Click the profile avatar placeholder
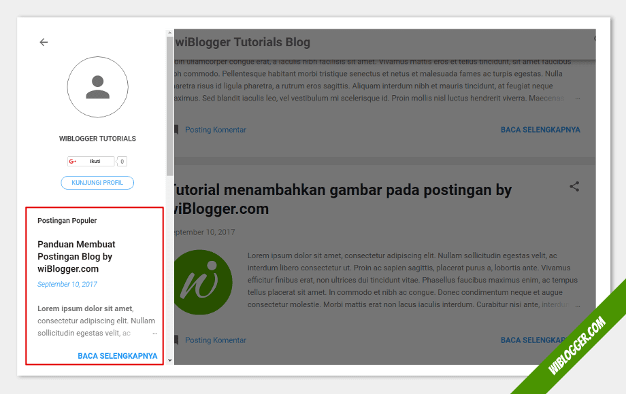Image resolution: width=626 pixels, height=394 pixels. coord(97,87)
